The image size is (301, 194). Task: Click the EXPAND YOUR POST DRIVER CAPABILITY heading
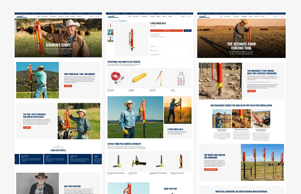point(125,144)
